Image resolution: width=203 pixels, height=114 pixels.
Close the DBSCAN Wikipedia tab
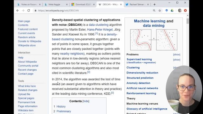pos(121,4)
